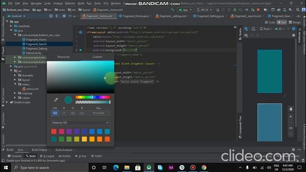Screen dimensions: 306x172
Task: Click the blue warnings info icon in design panel
Action: click(x=294, y=29)
